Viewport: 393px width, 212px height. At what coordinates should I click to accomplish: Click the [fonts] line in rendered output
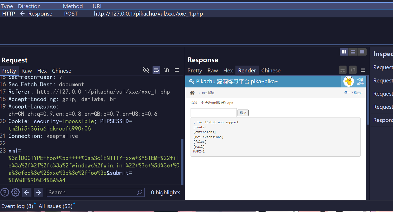tap(200, 127)
